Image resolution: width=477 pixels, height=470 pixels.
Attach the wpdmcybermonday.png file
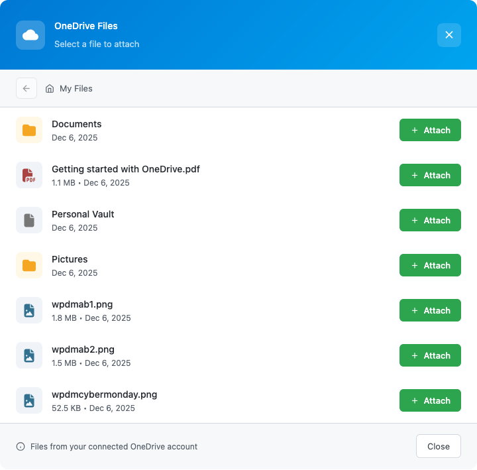(430, 400)
